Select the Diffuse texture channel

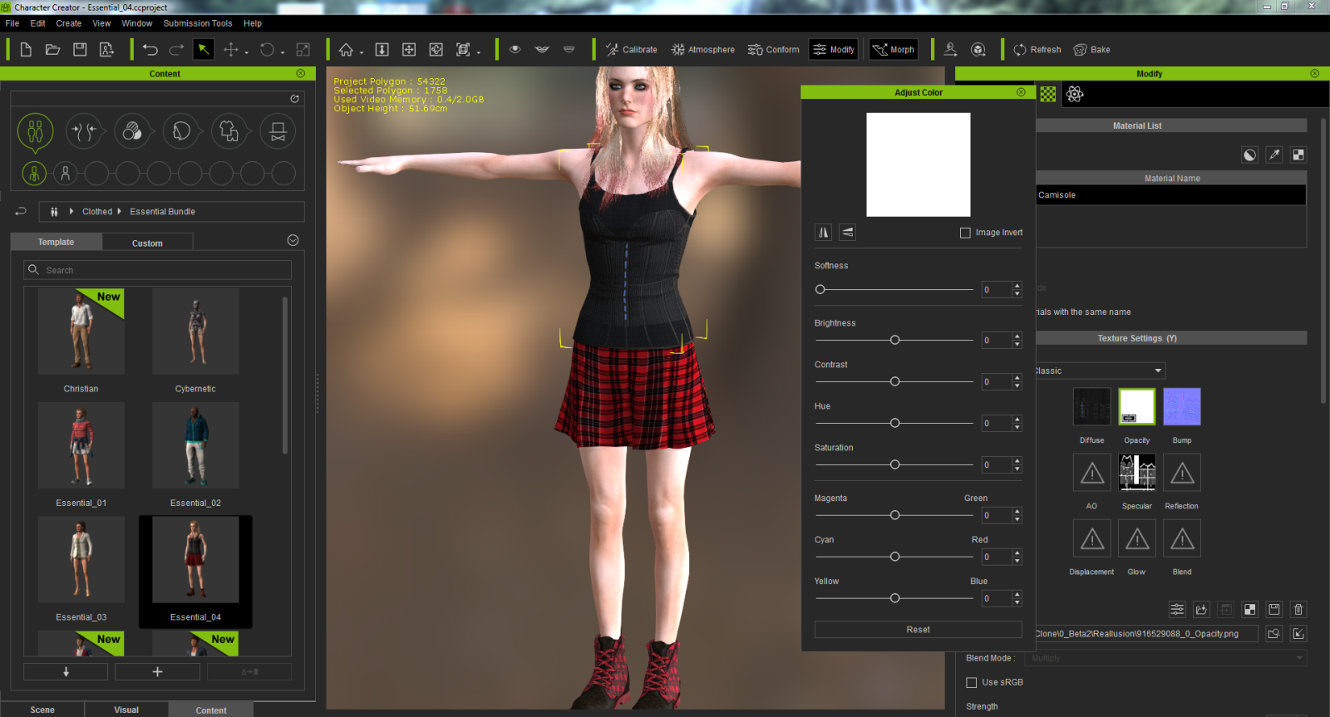coord(1092,407)
